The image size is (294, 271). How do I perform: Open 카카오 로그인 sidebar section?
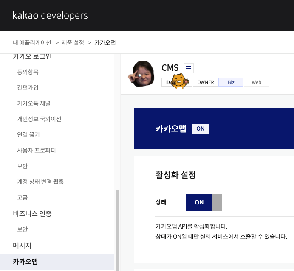point(32,56)
